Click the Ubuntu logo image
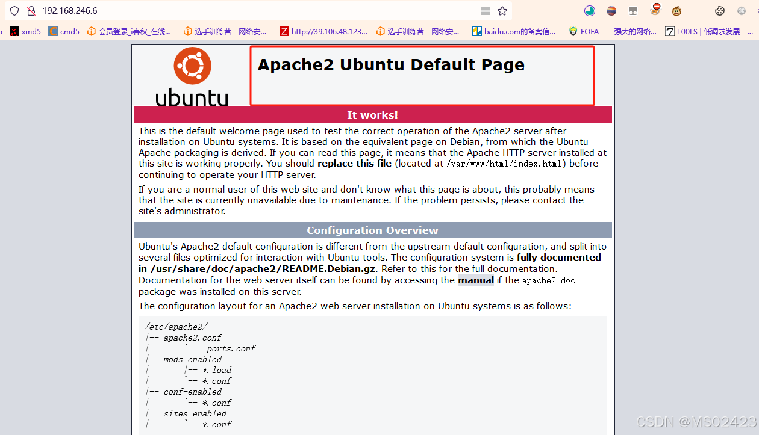759x435 pixels. tap(192, 76)
